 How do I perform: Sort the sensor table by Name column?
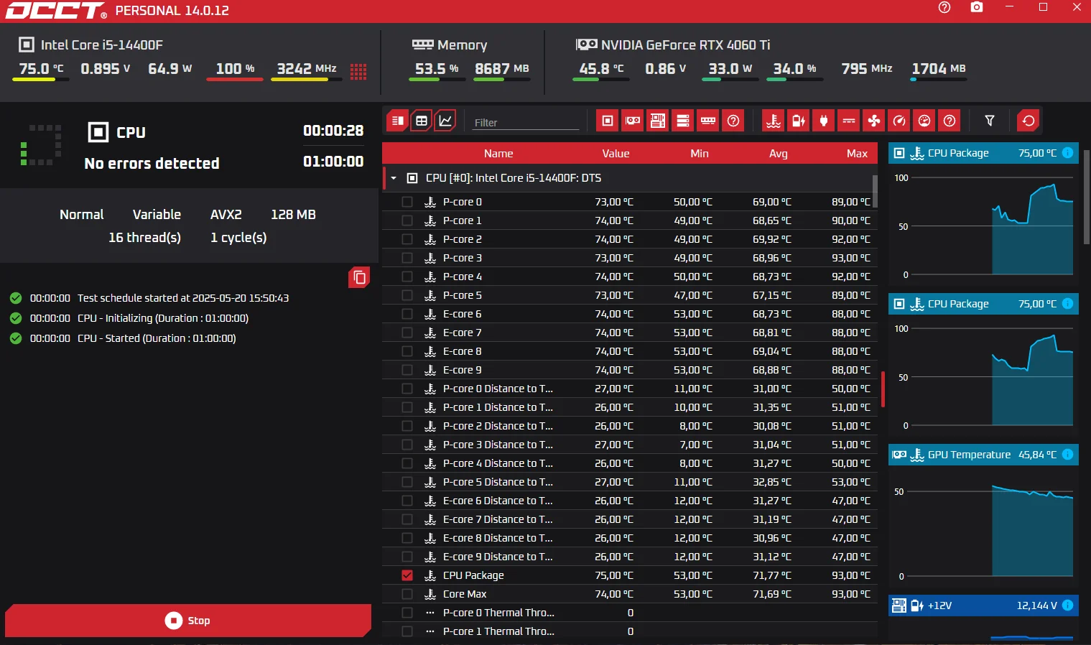tap(498, 154)
